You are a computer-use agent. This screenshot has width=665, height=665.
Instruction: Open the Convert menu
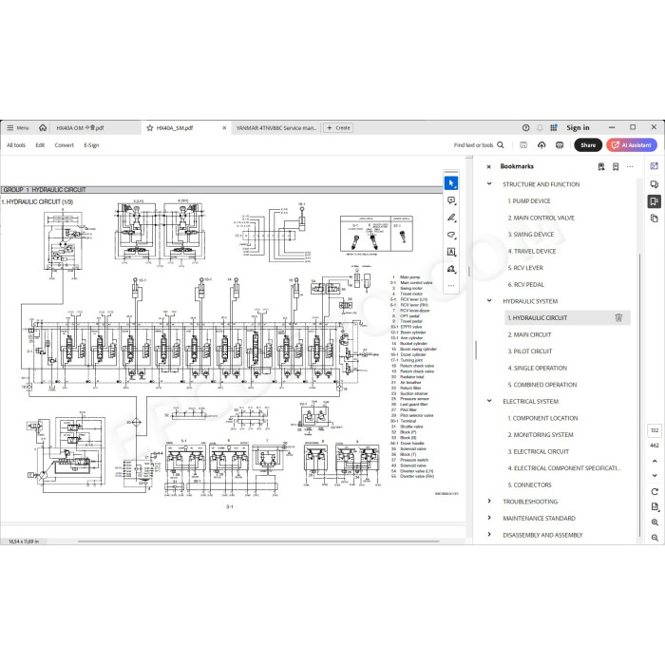[64, 145]
